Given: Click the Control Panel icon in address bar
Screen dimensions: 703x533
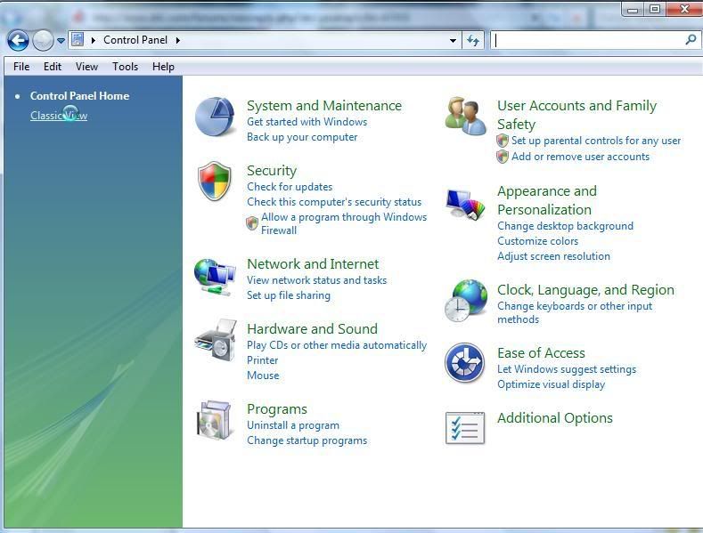Looking at the screenshot, I should coord(78,40).
